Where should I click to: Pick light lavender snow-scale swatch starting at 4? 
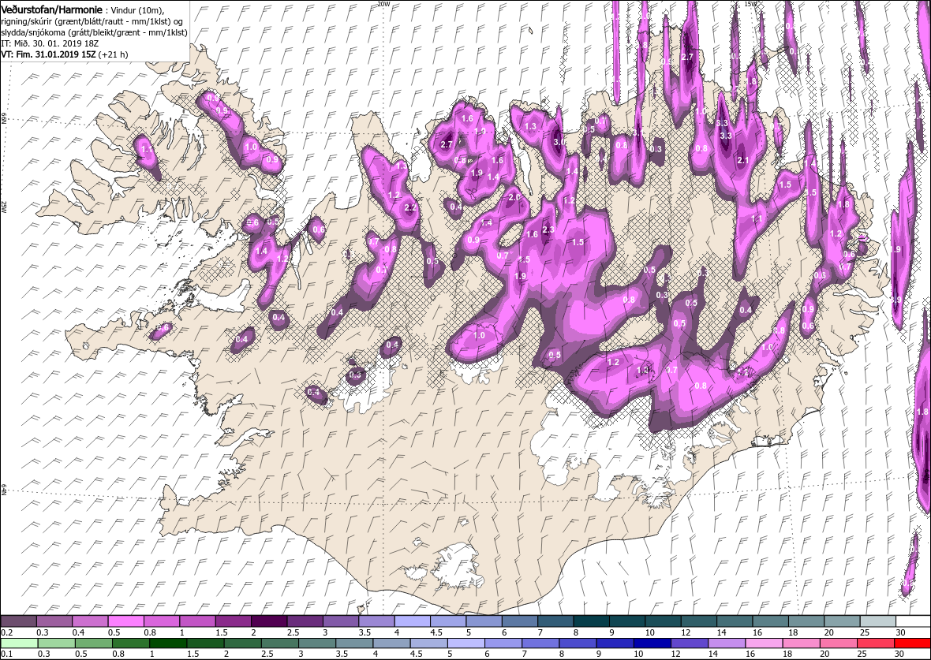pyautogui.click(x=412, y=621)
